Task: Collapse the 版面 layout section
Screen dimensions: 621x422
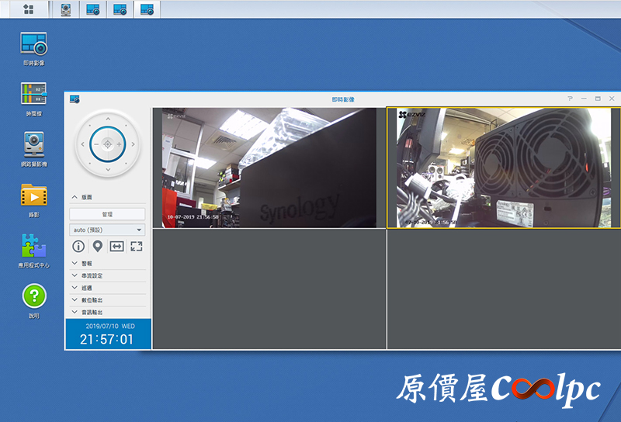Action: coord(107,197)
